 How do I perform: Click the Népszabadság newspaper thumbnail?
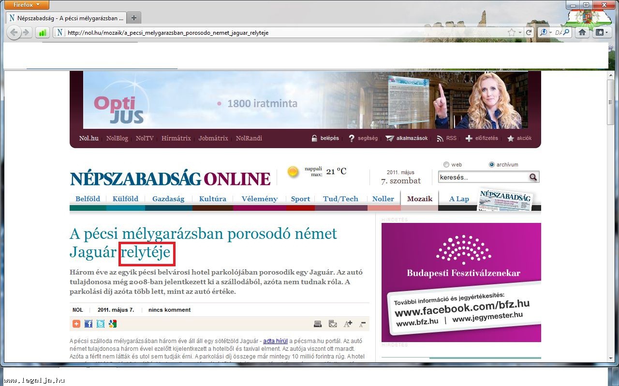505,199
